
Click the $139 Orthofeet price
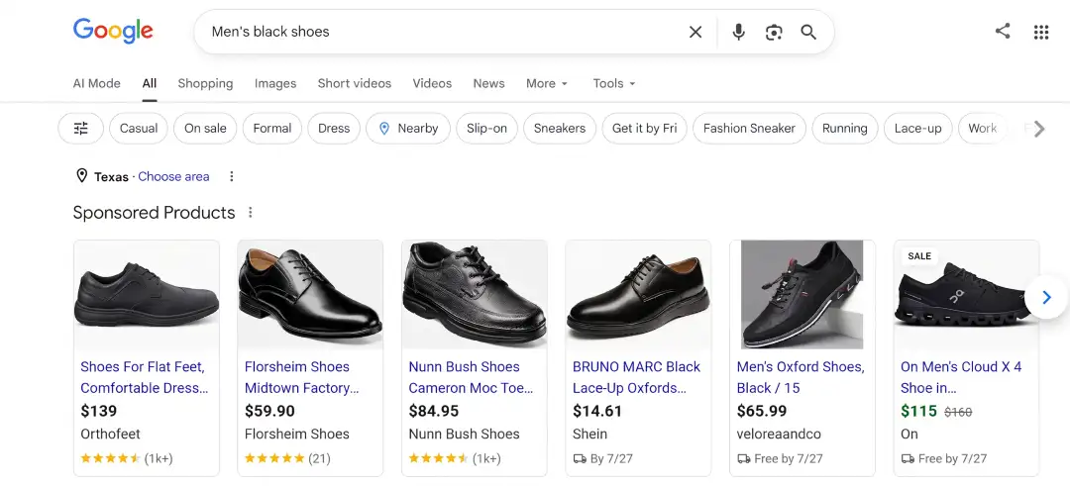99,411
